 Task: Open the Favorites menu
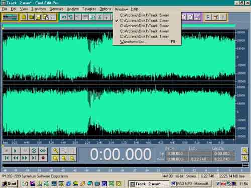(x=89, y=9)
